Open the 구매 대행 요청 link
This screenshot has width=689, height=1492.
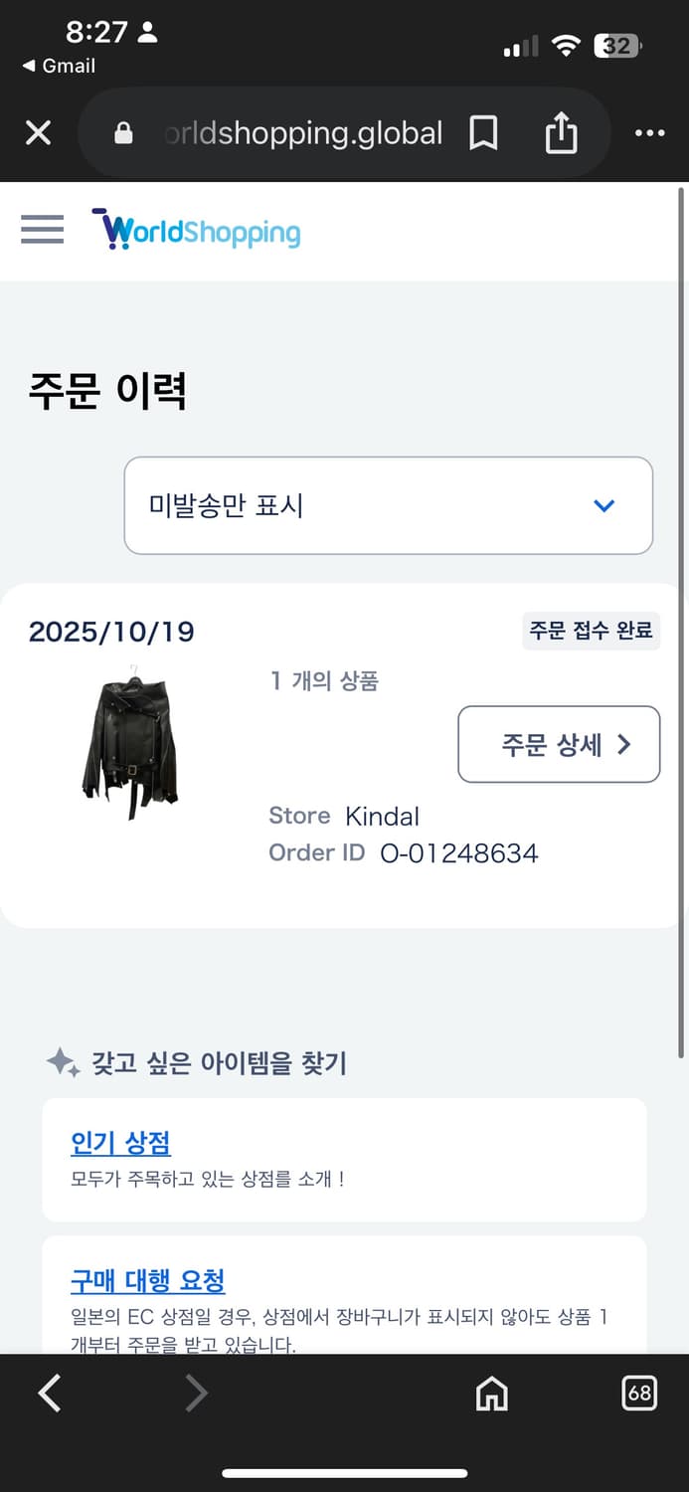point(148,1282)
